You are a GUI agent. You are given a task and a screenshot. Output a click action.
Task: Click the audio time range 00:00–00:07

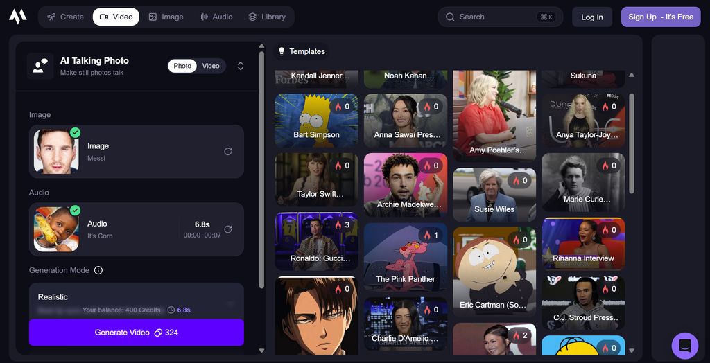(x=202, y=236)
